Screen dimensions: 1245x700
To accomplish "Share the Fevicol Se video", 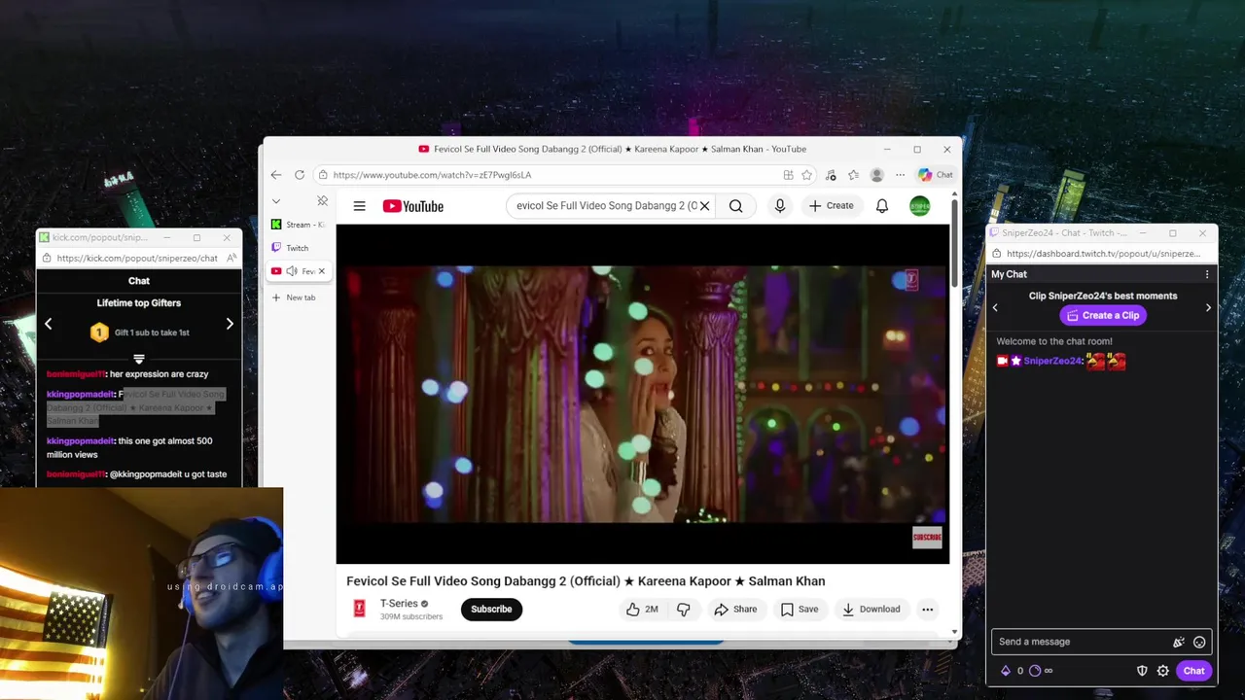I will click(735, 610).
